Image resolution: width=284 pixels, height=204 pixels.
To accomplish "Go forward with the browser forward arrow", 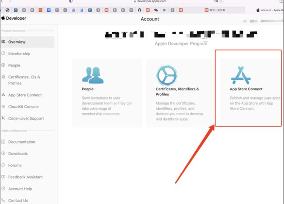I will (10, 1).
